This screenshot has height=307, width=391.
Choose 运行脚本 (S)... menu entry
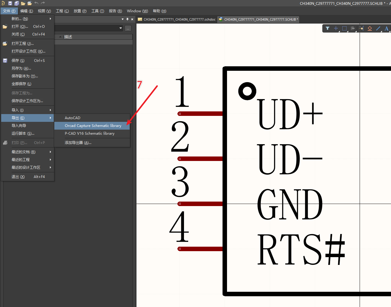(27, 133)
